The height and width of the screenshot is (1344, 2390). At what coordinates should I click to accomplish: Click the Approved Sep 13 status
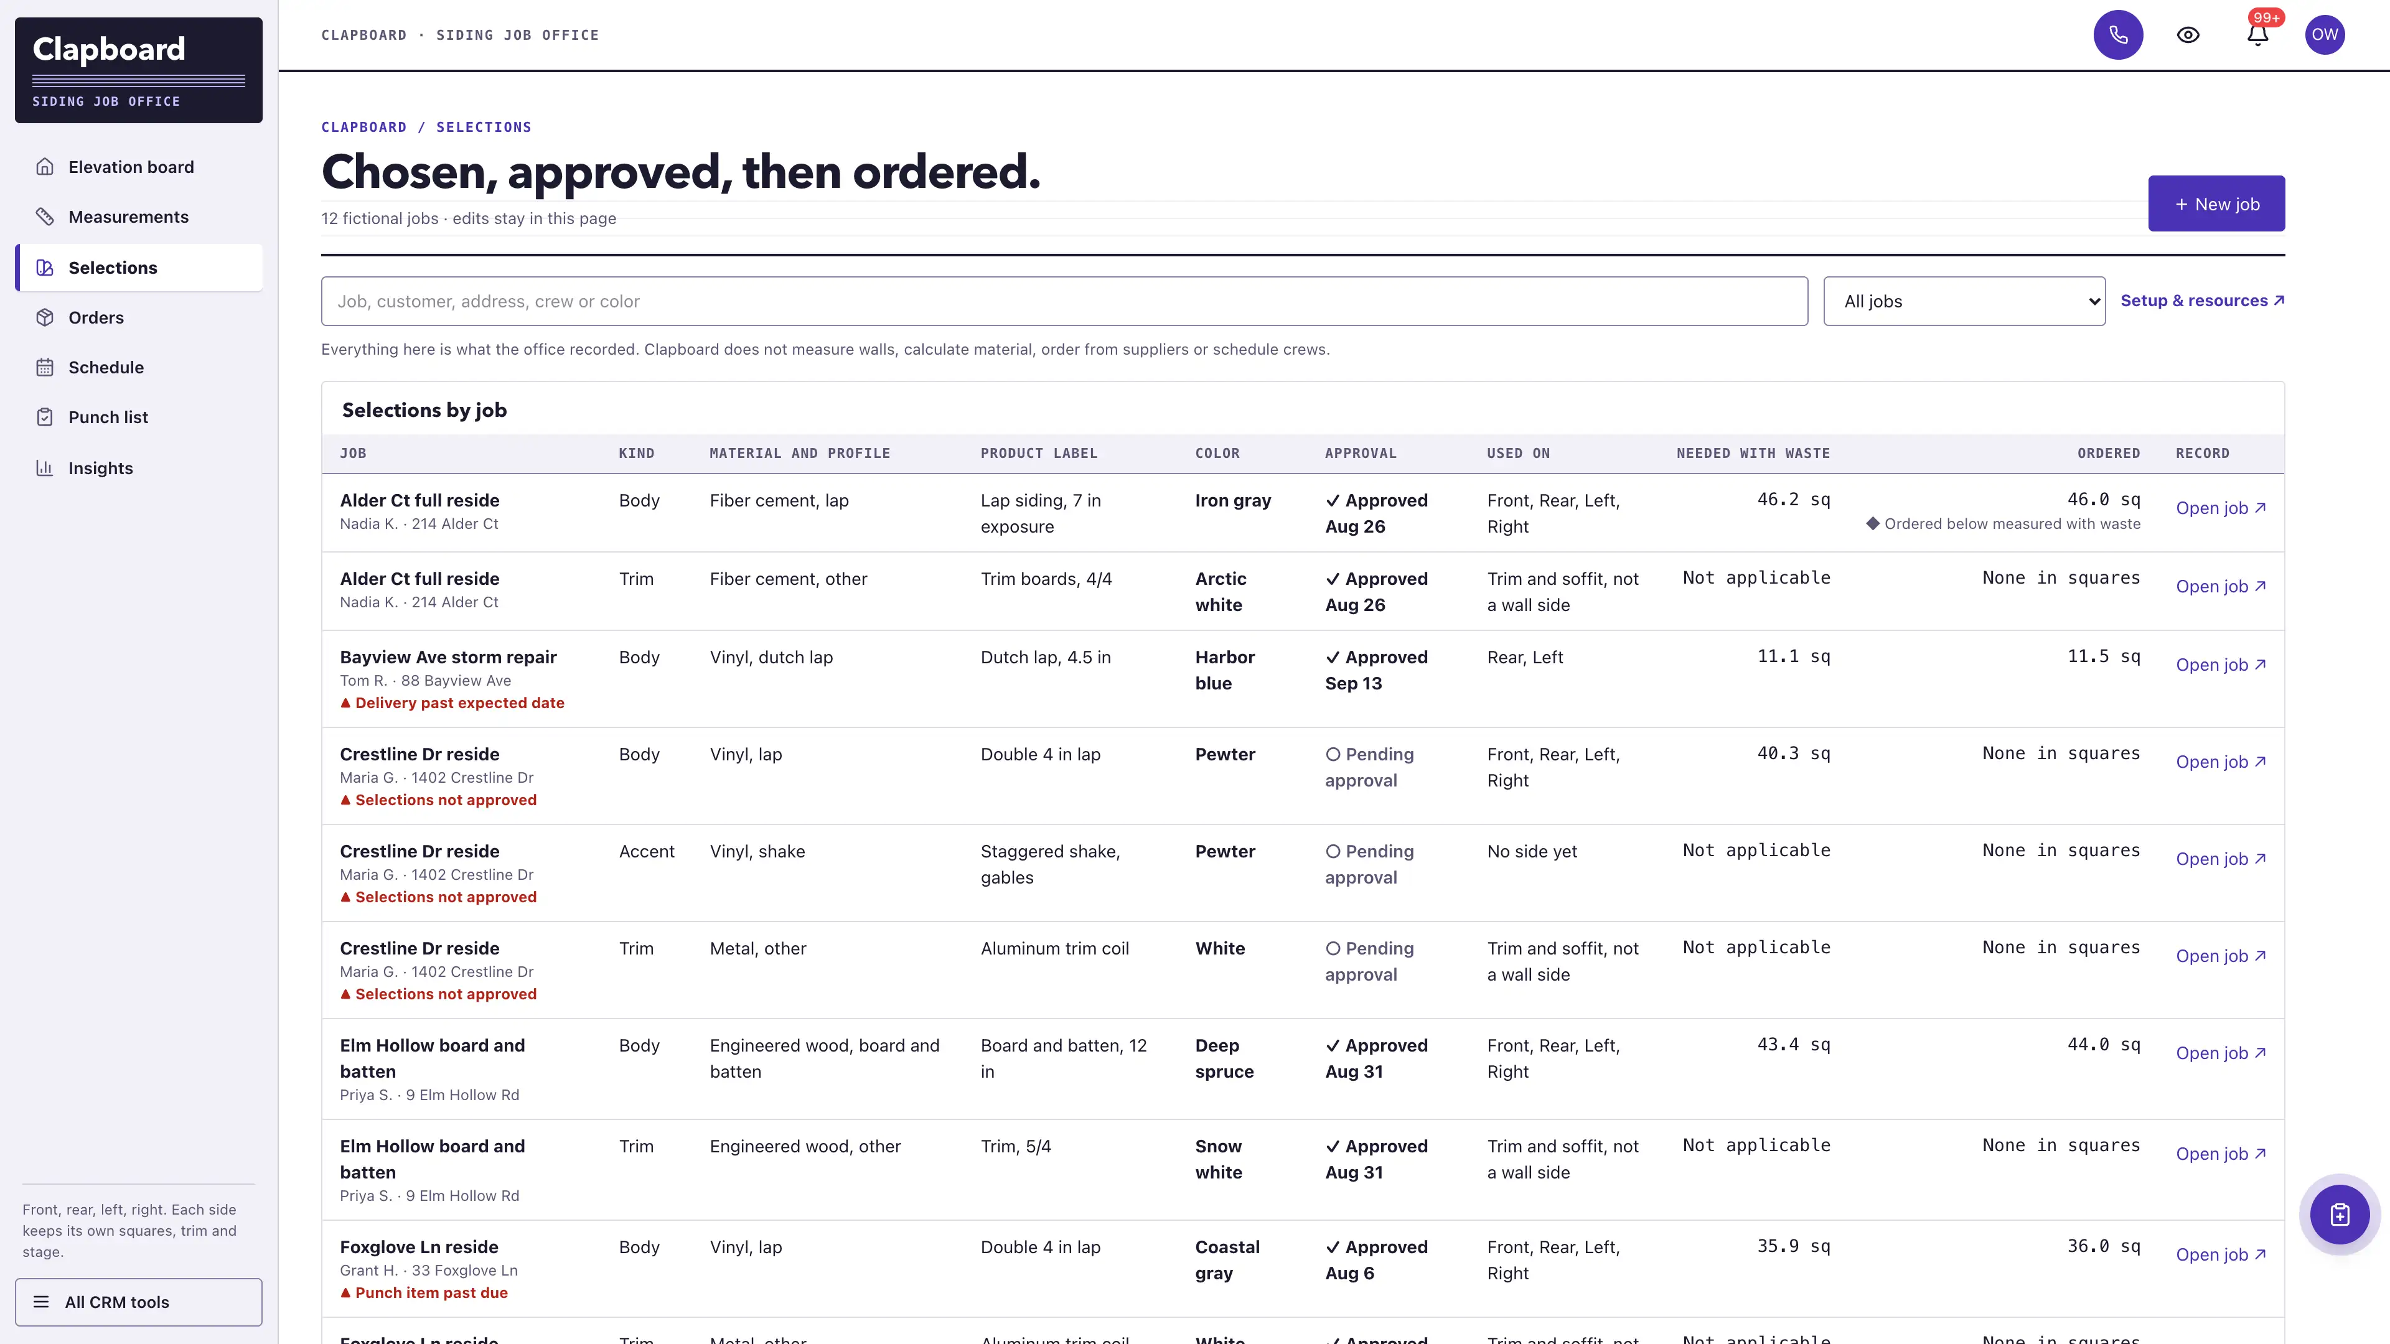click(1376, 670)
